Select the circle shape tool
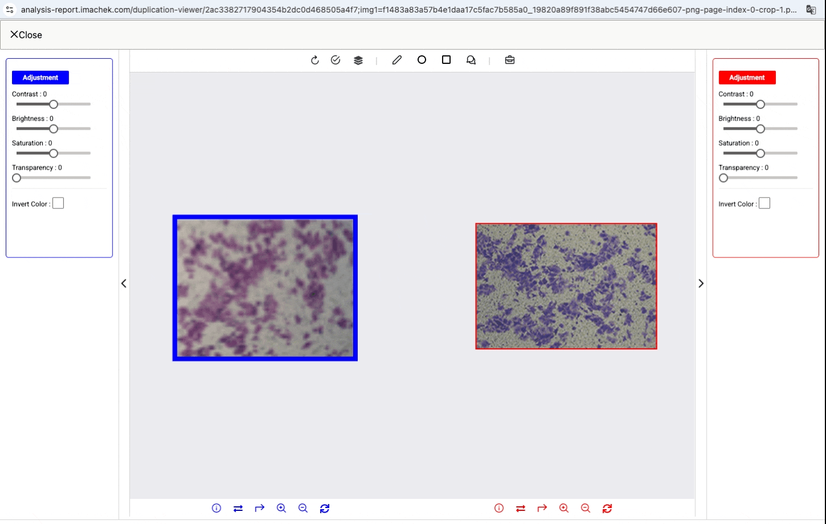The height and width of the screenshot is (524, 826). click(422, 59)
